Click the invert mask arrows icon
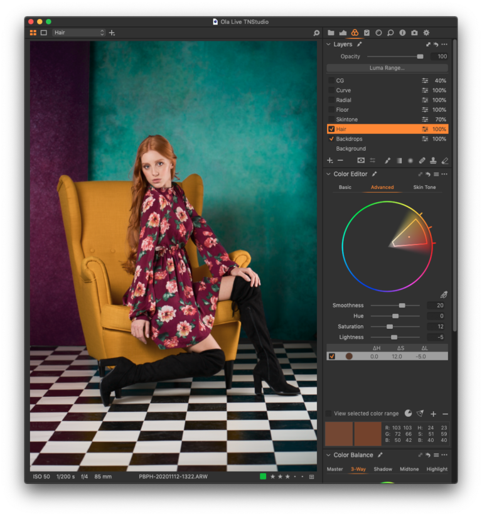The image size is (482, 516). click(x=372, y=161)
